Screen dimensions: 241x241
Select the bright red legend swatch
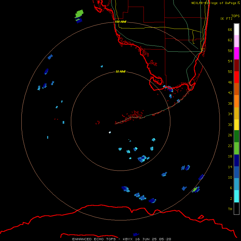point(236,77)
